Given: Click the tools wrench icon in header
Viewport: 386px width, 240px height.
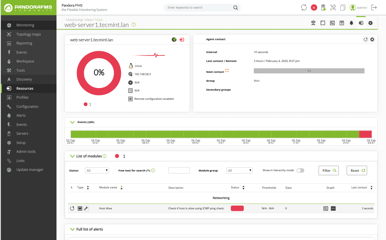Looking at the screenshot, I should tap(333, 8).
